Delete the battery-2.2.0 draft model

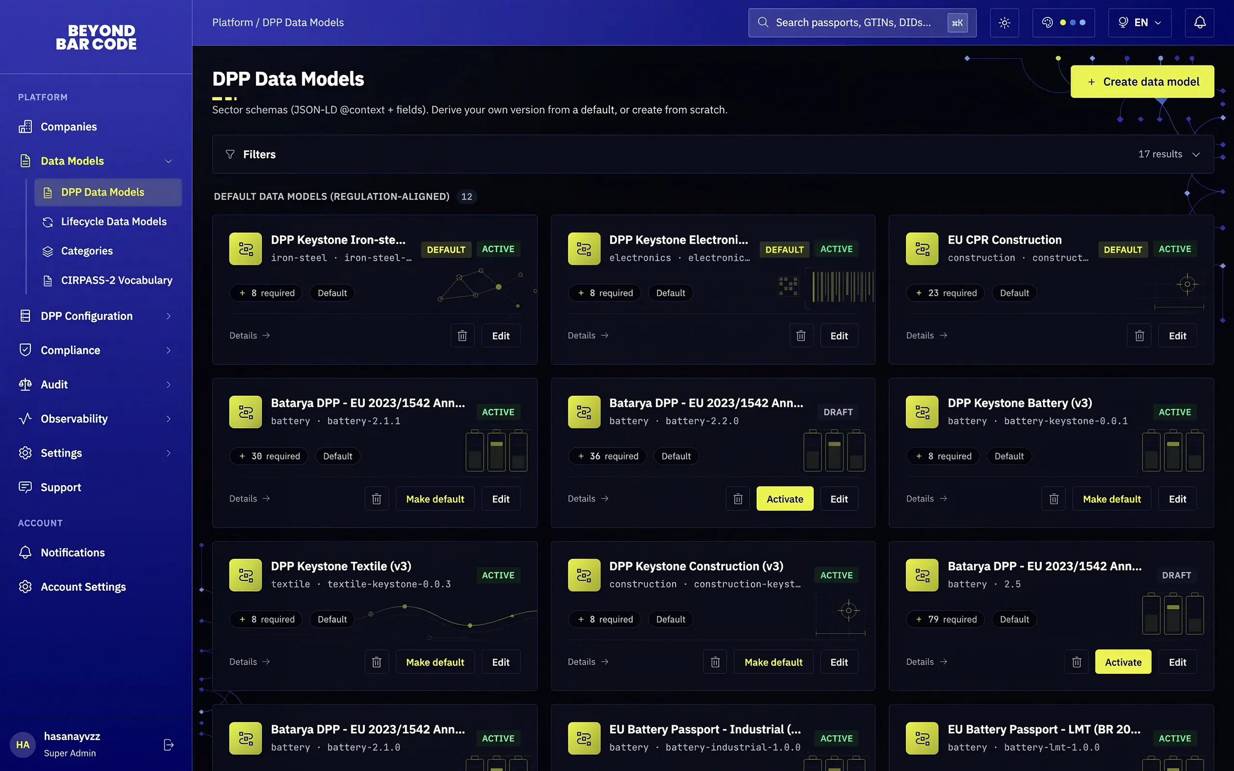(x=738, y=499)
